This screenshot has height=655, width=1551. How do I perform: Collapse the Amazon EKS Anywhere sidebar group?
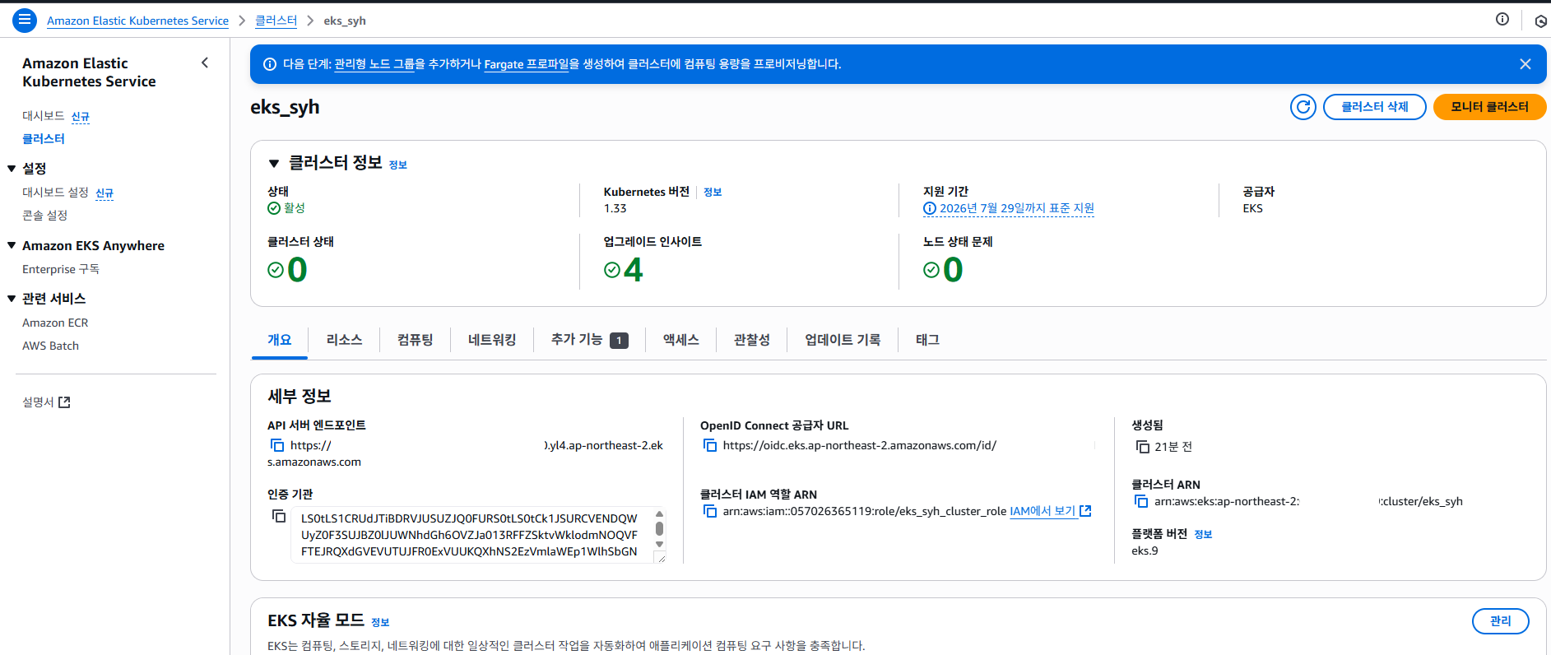[12, 245]
